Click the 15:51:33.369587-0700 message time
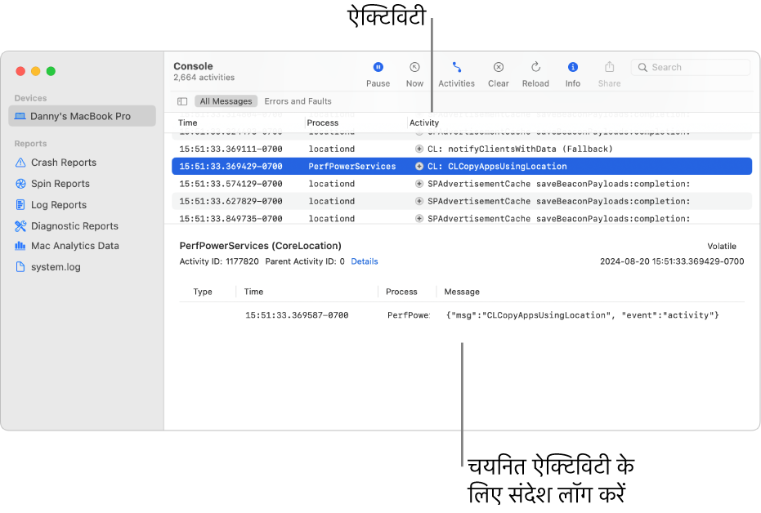Screen dimensions: 761x513 297,315
